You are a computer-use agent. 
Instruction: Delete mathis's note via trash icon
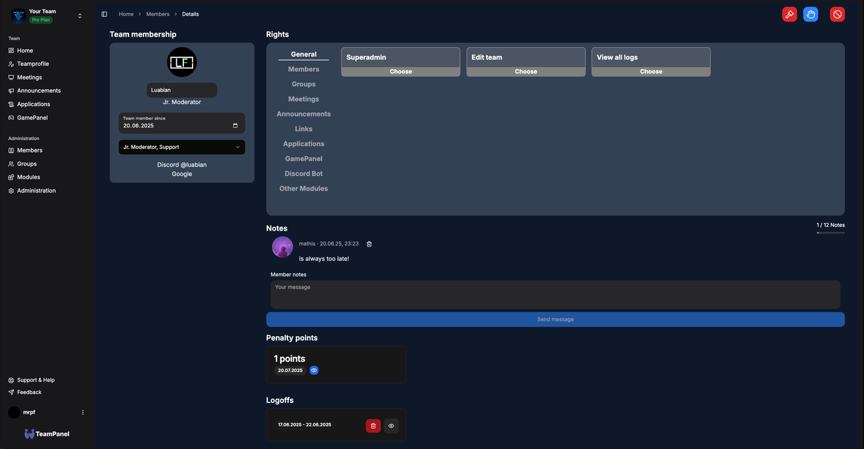369,244
